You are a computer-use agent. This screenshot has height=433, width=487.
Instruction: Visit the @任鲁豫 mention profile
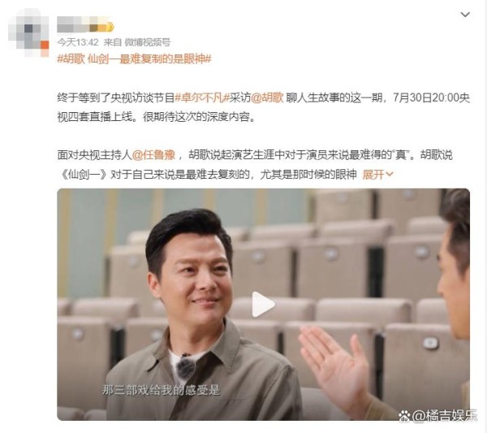click(x=153, y=155)
